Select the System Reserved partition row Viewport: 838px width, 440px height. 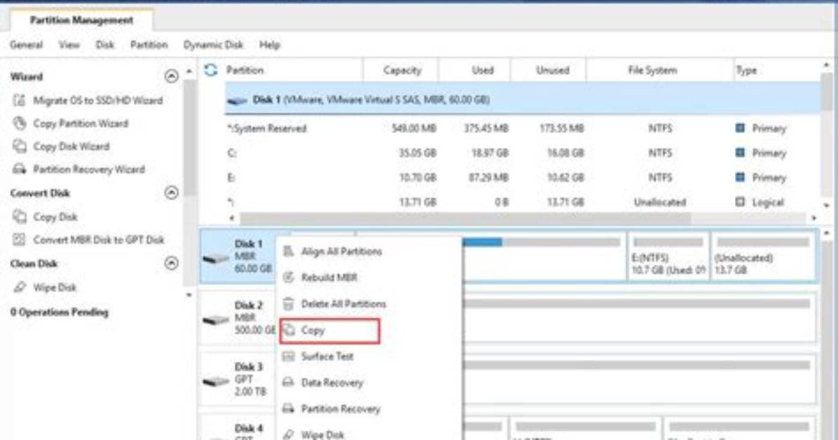pyautogui.click(x=523, y=128)
